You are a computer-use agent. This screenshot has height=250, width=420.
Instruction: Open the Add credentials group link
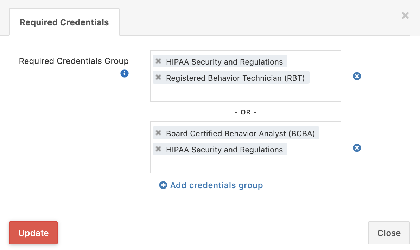[x=216, y=185]
